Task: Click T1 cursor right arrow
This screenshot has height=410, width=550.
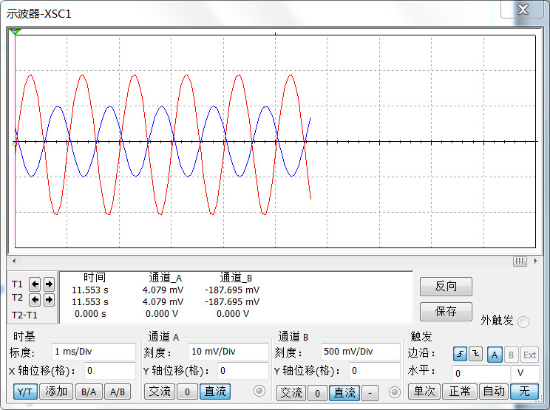Action: (x=49, y=284)
